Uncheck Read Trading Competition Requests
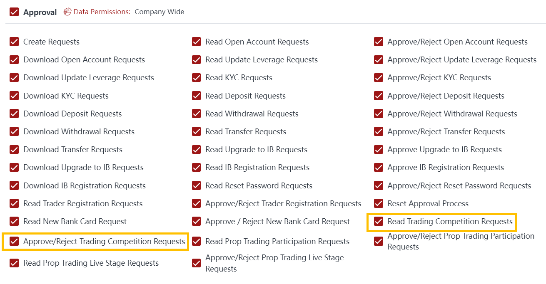Viewport: 546px width, 284px height. (379, 222)
